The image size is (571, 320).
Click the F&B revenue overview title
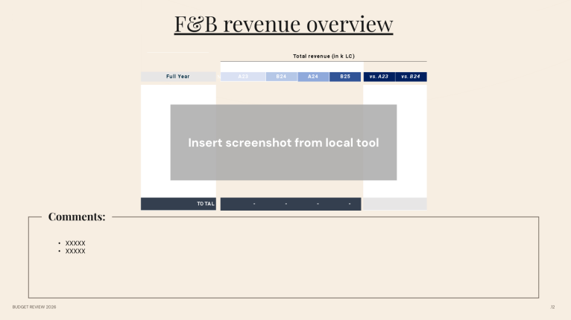283,24
